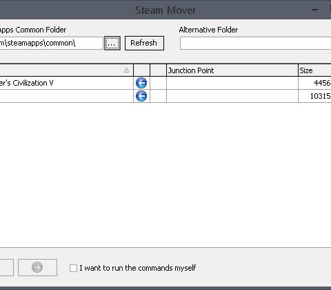Image resolution: width=331 pixels, height=290 pixels.
Task: Click the partially visible button at the bottom left
Action: point(7,267)
